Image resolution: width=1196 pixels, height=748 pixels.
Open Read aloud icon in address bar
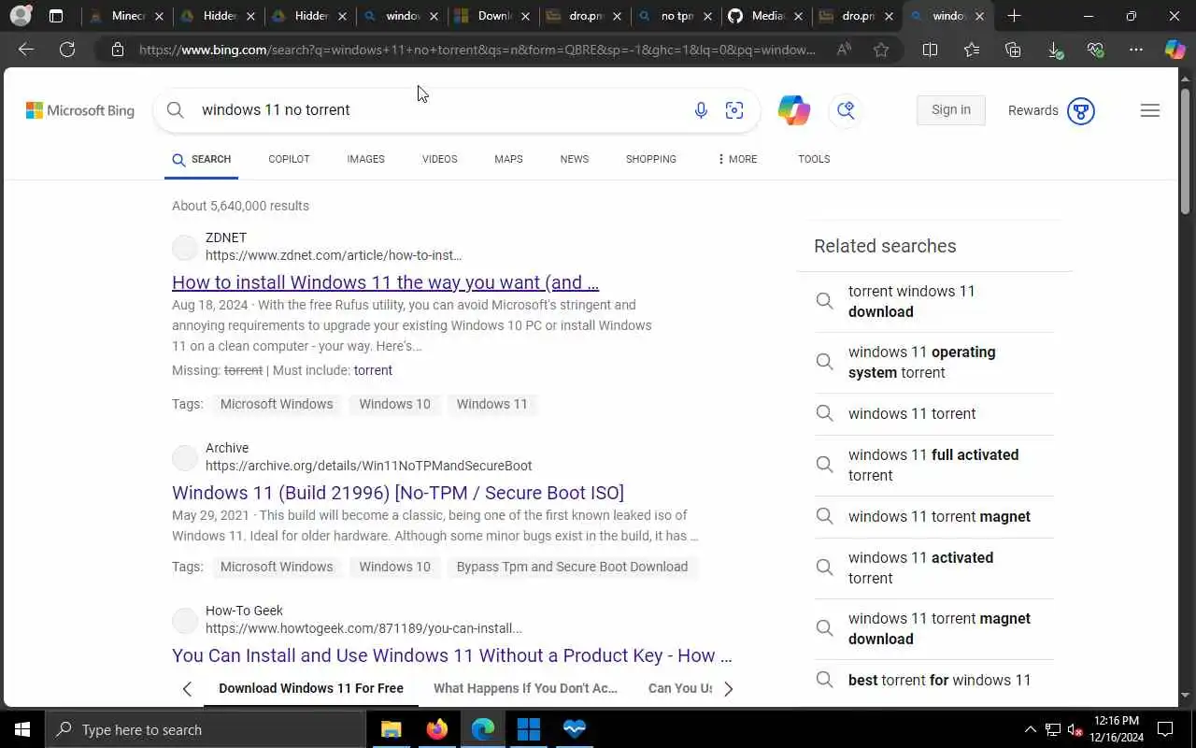tap(844, 50)
